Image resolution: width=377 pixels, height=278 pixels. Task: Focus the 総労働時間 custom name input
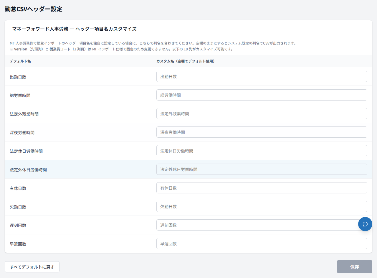(262, 95)
